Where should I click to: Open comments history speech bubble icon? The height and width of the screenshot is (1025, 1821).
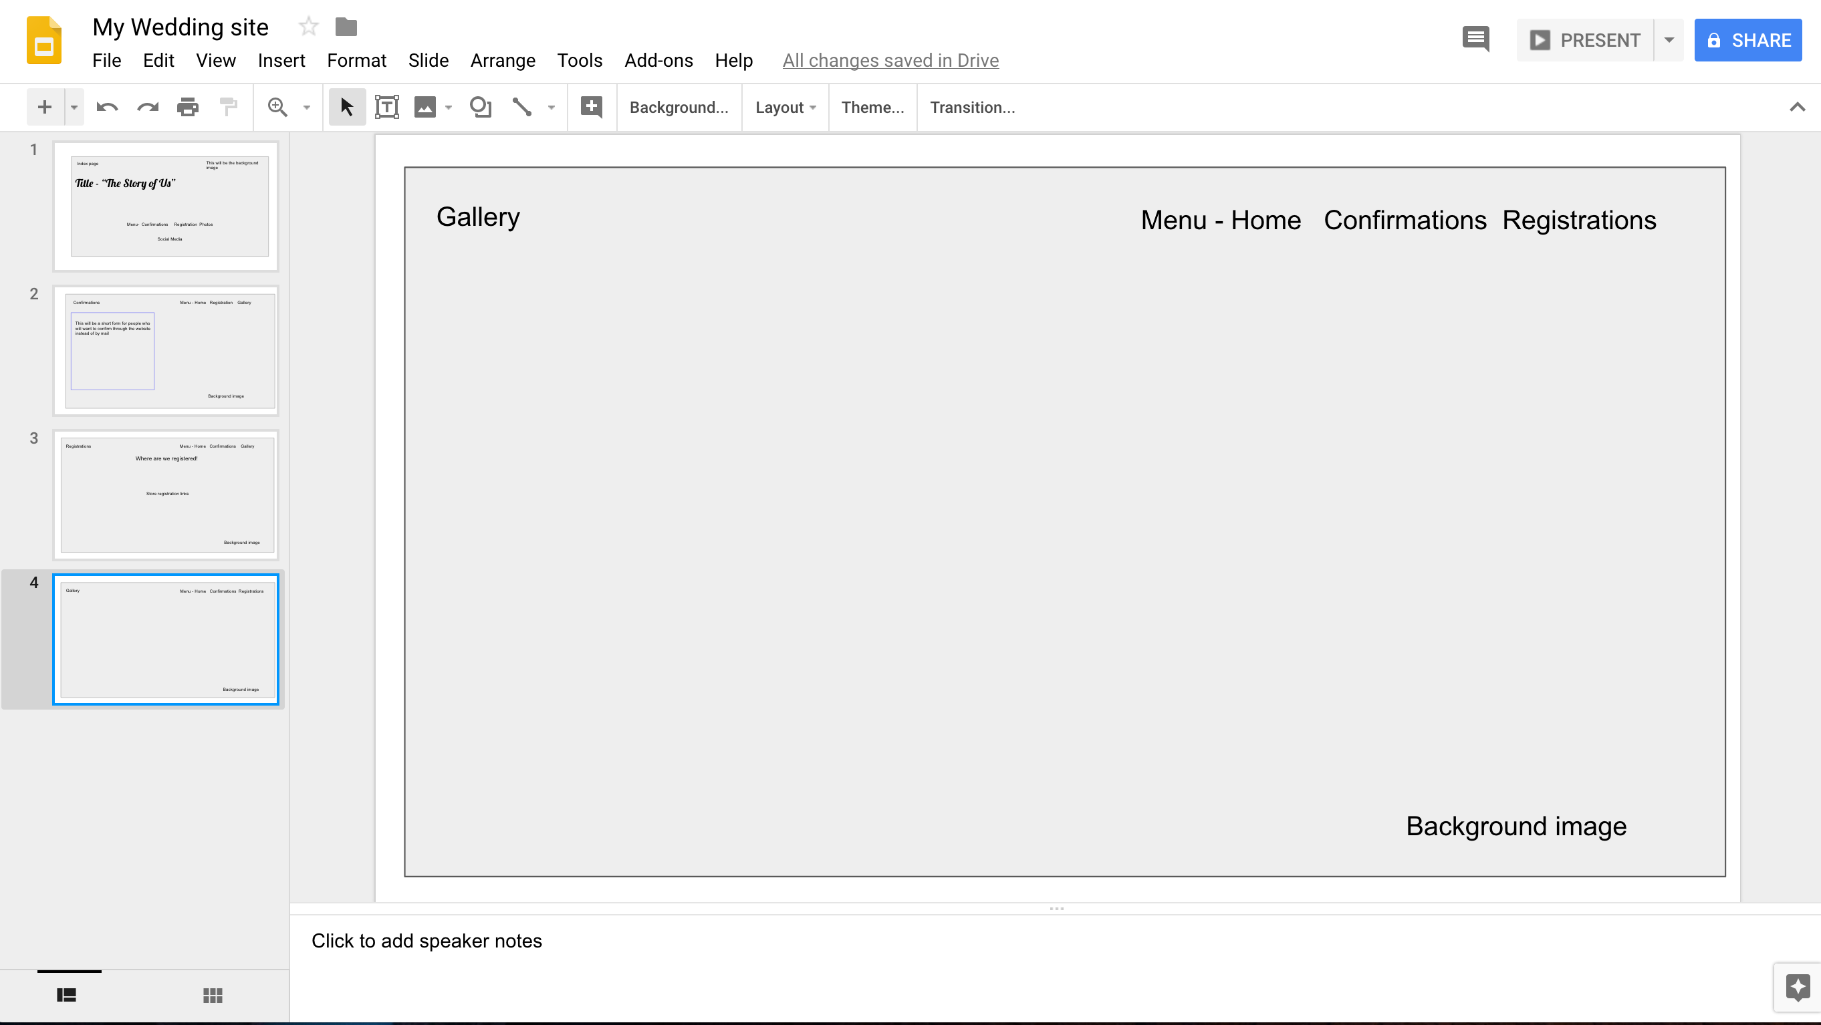pyautogui.click(x=1475, y=39)
